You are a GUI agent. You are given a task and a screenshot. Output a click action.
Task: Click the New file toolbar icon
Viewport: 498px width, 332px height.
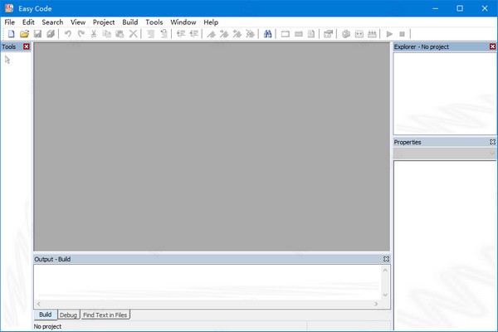tap(11, 34)
